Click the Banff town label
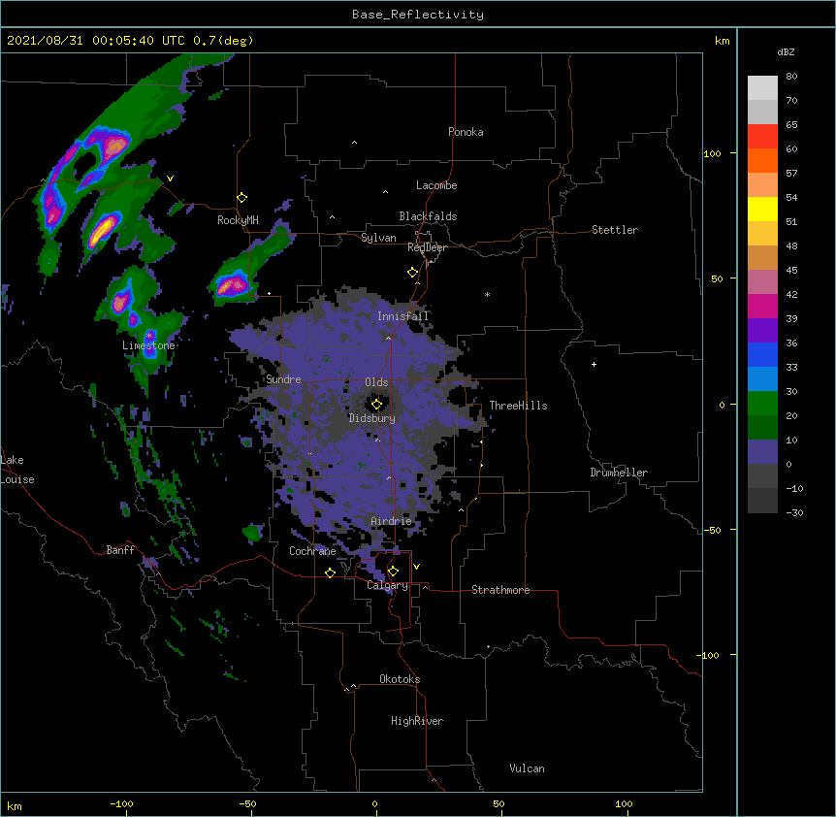 pos(120,550)
